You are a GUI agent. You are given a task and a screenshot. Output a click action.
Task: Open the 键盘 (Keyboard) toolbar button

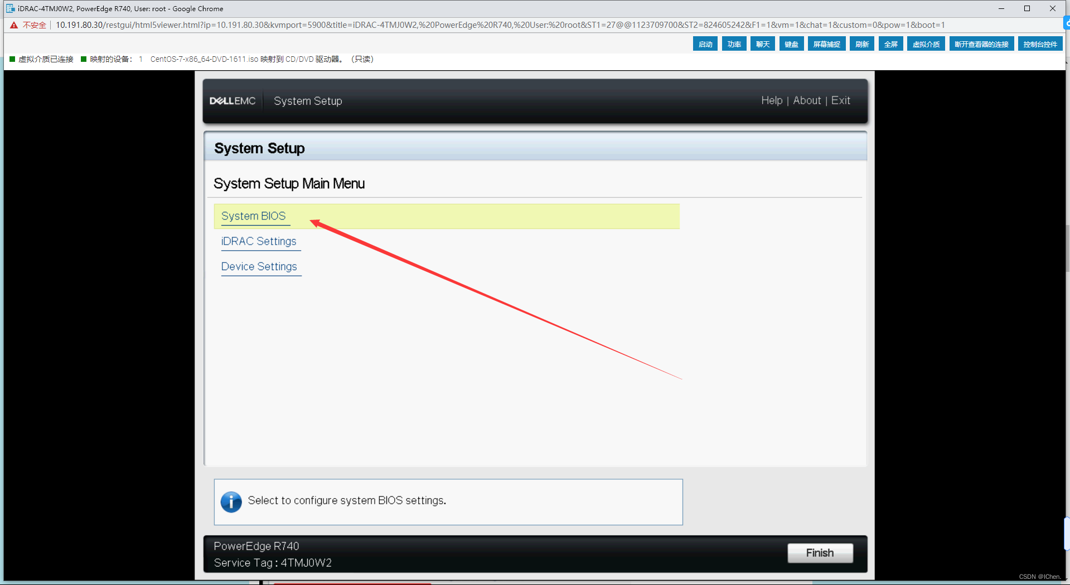[x=791, y=44]
